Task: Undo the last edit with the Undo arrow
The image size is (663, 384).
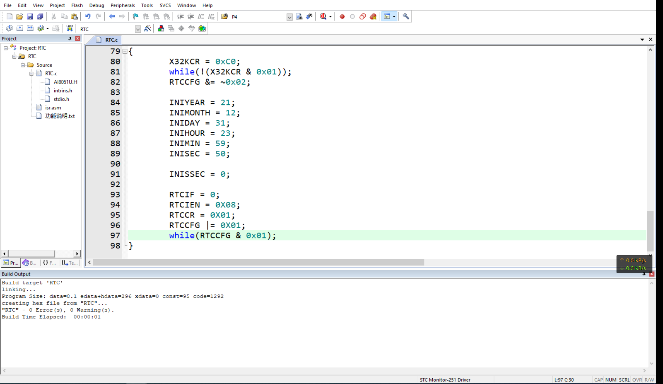Action: pos(88,16)
